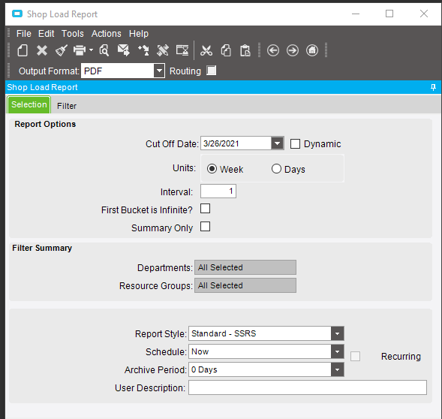
Task: Enable the Dynamic cut off date checkbox
Action: (295, 144)
